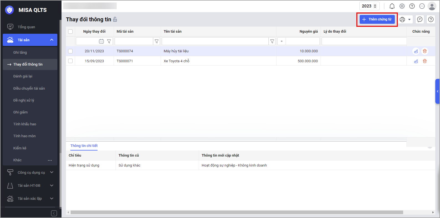Screen dimensions: 440x218
Task: Click the horizontal scrollbar at the bottom
Action: point(237,212)
